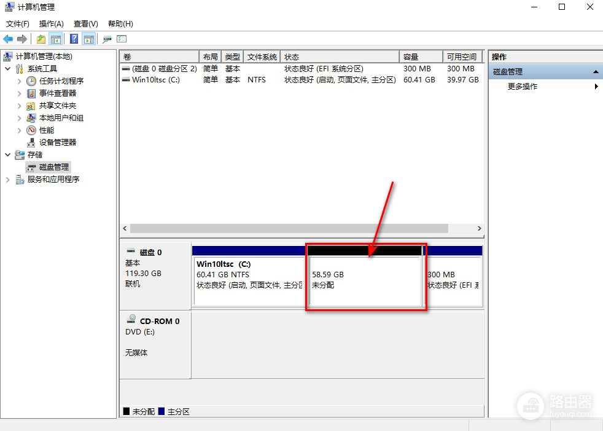
Task: Click 更多操作 in the actions pane
Action: click(522, 86)
